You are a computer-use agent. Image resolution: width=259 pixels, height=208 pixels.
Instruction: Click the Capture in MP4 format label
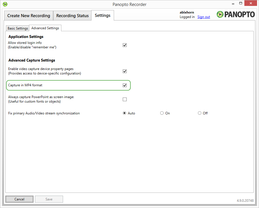pyautogui.click(x=25, y=85)
